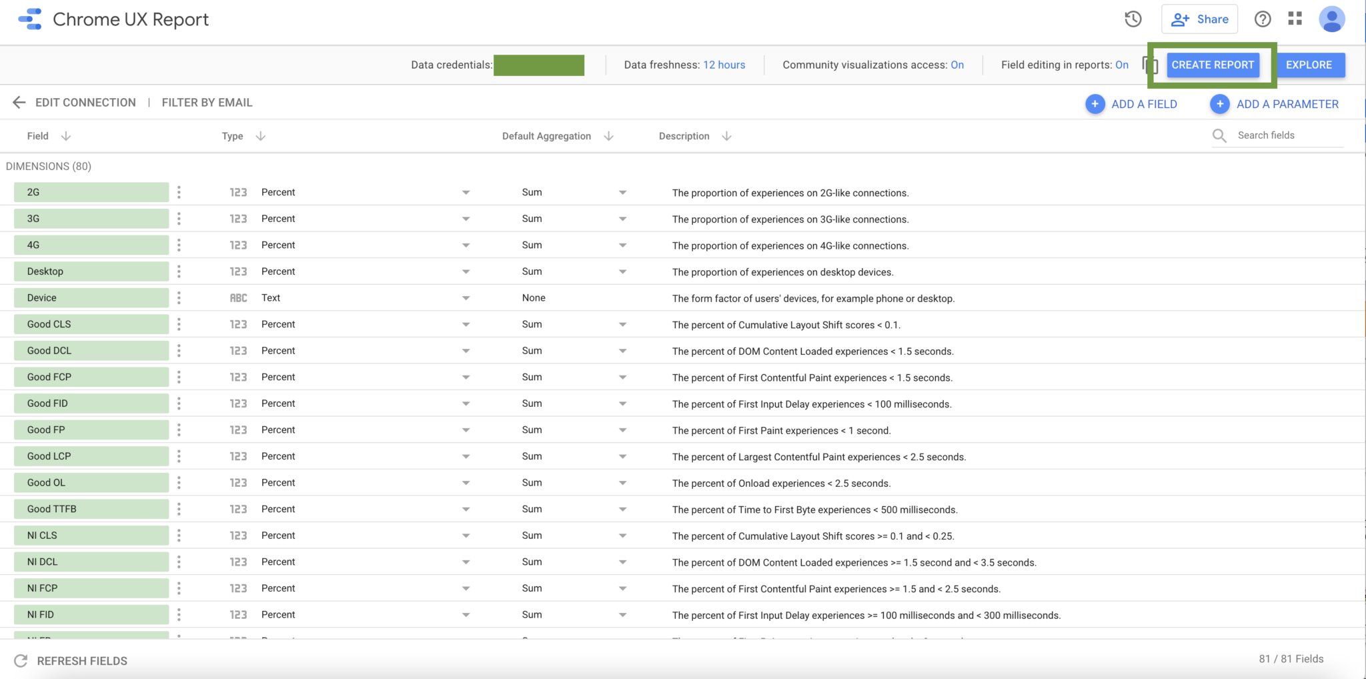This screenshot has width=1366, height=679.
Task: Copy the data source icon
Action: pyautogui.click(x=1150, y=65)
